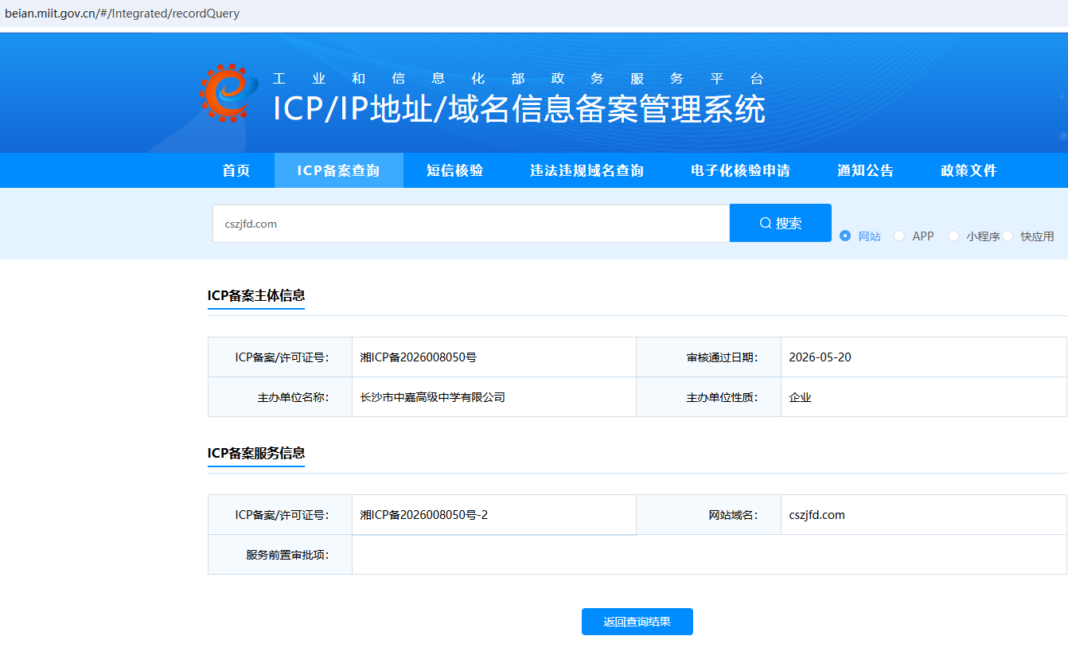Focus the domain search input field
The width and height of the screenshot is (1068, 671).
[x=471, y=224]
